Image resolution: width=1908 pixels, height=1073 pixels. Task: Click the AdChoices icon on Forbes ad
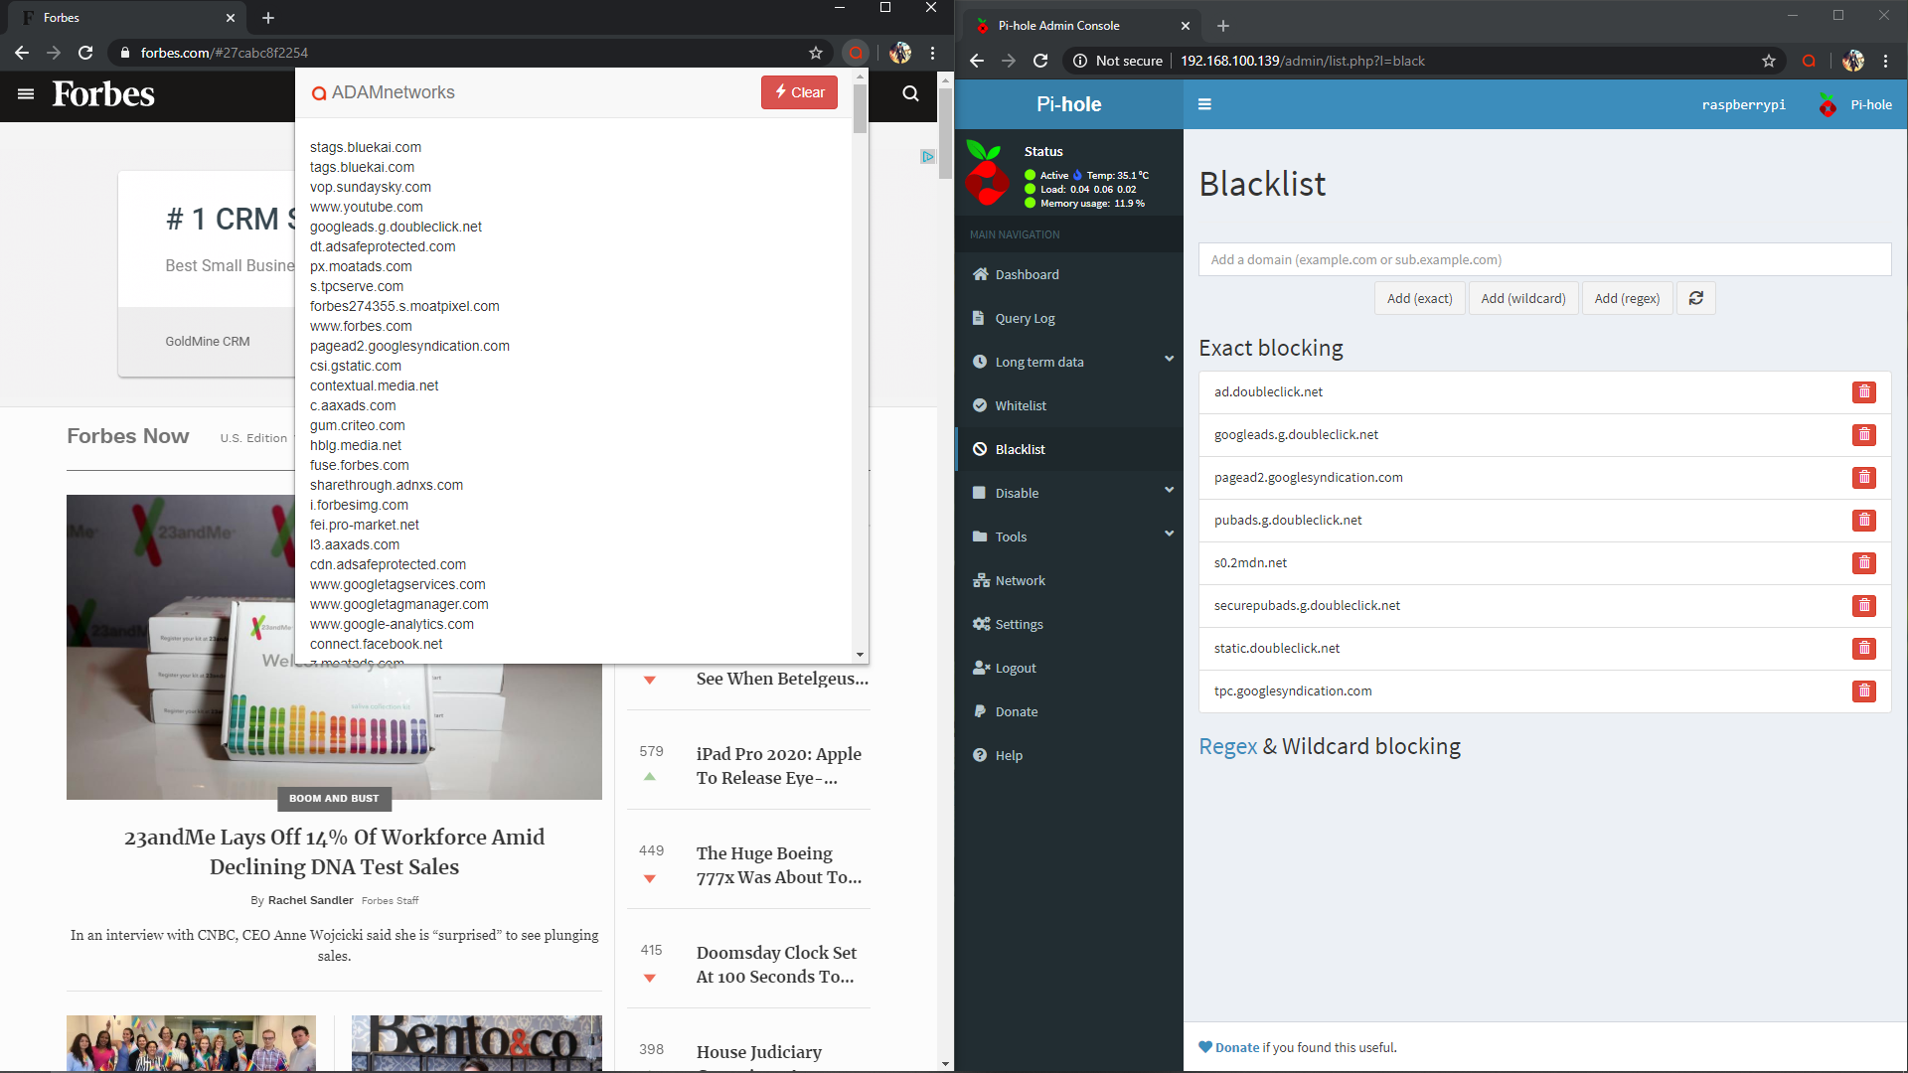pyautogui.click(x=927, y=157)
